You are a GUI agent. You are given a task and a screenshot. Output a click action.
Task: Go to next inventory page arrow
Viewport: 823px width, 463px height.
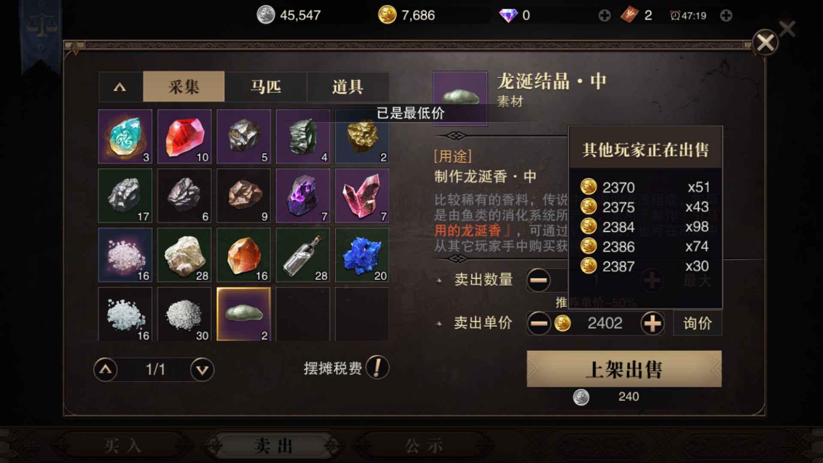tap(202, 370)
